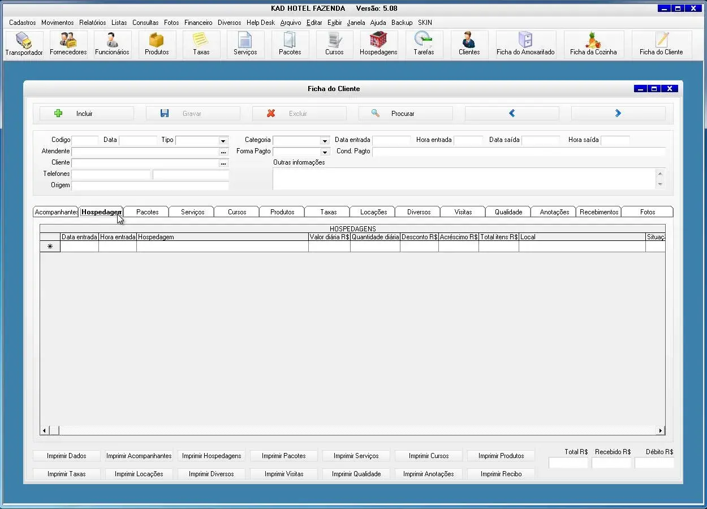Open the Hospedagens building icon

click(378, 44)
